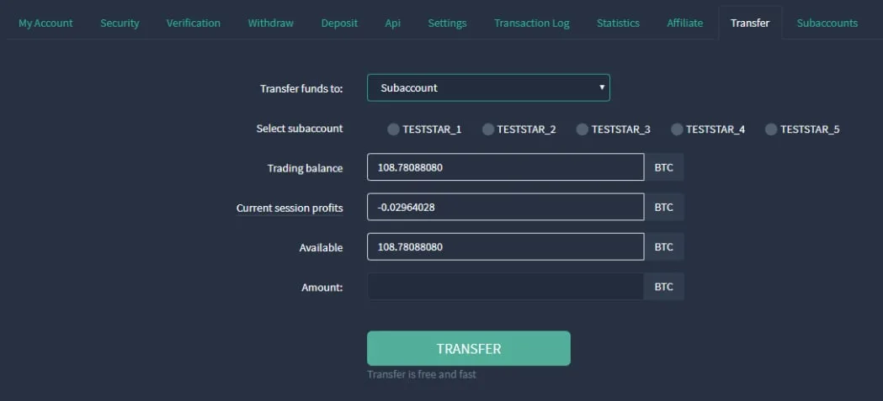Switch to the Security tab
883x401 pixels.
pos(120,23)
